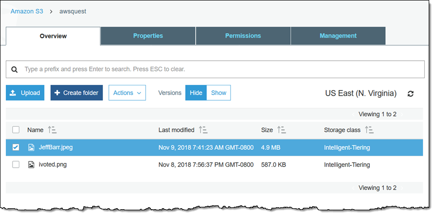Image resolution: width=434 pixels, height=215 pixels.
Task: Select Show for object versions
Action: [218, 93]
